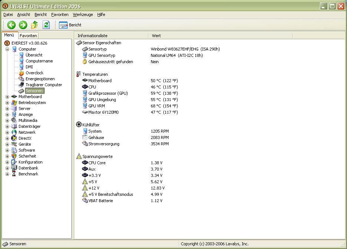
Task: Collapse the Computer tree node
Action: tap(7, 49)
